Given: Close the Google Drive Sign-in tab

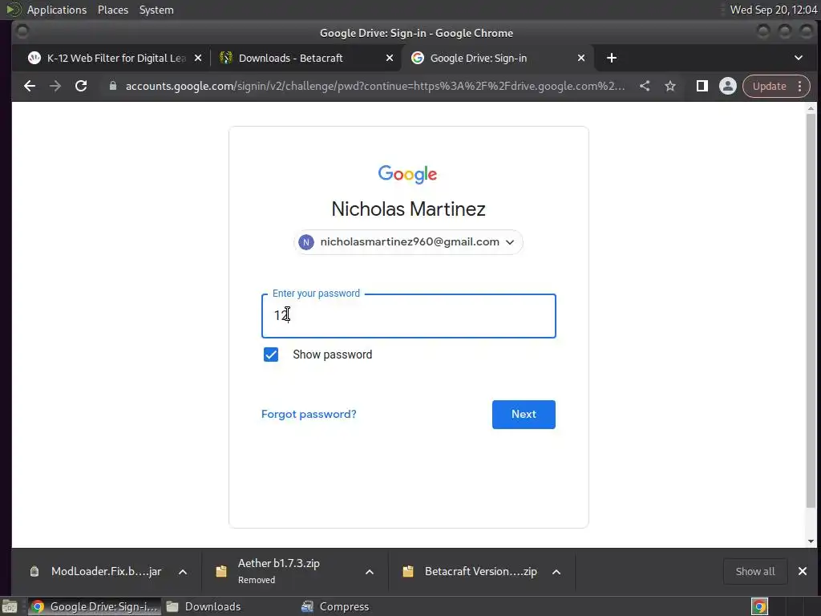Looking at the screenshot, I should [x=581, y=58].
